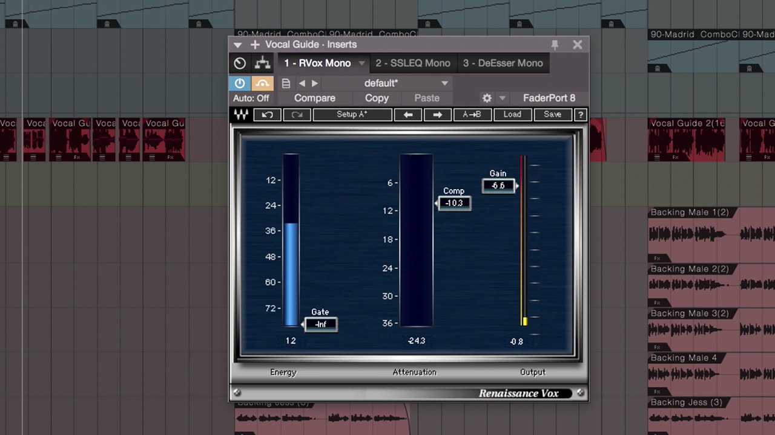
Task: Click the Gain -6.6 value box
Action: click(x=498, y=185)
